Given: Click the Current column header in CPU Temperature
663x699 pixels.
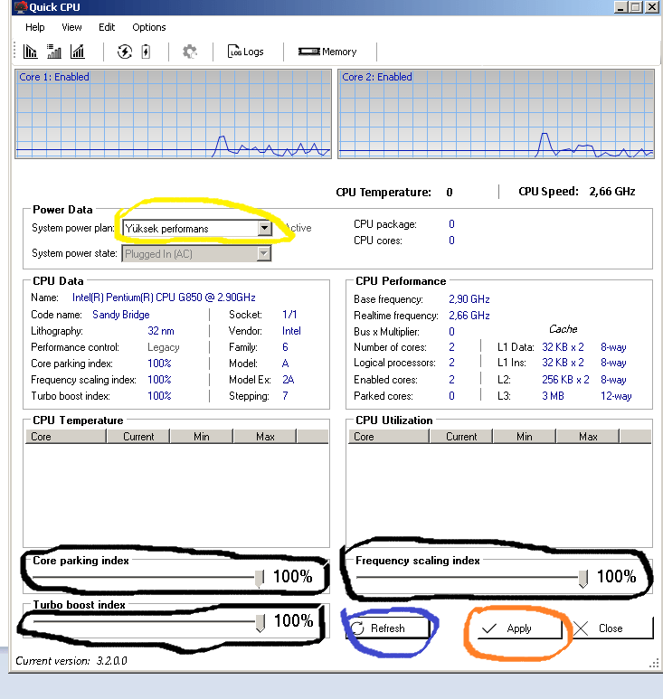Looking at the screenshot, I should coord(138,437).
